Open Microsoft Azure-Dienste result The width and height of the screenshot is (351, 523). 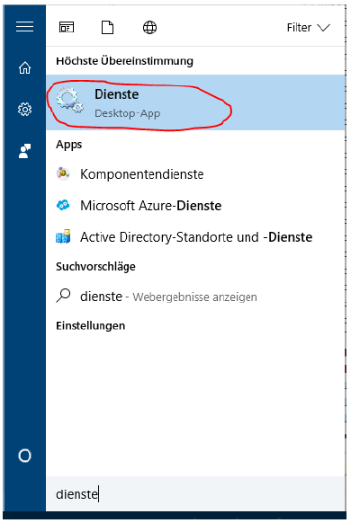[195, 206]
